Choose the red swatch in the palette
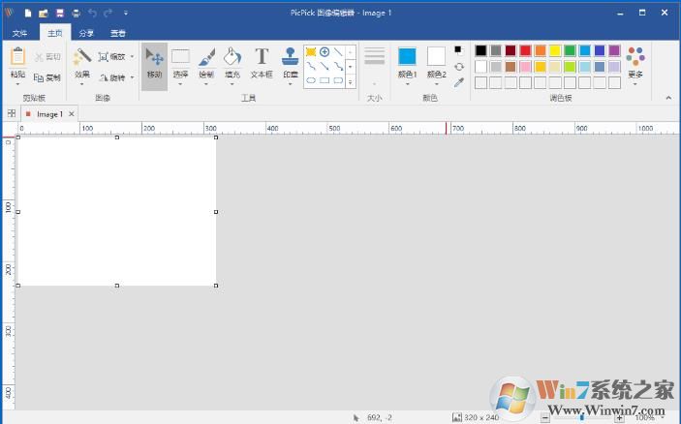Screen dimensions: 681x424 [525, 50]
